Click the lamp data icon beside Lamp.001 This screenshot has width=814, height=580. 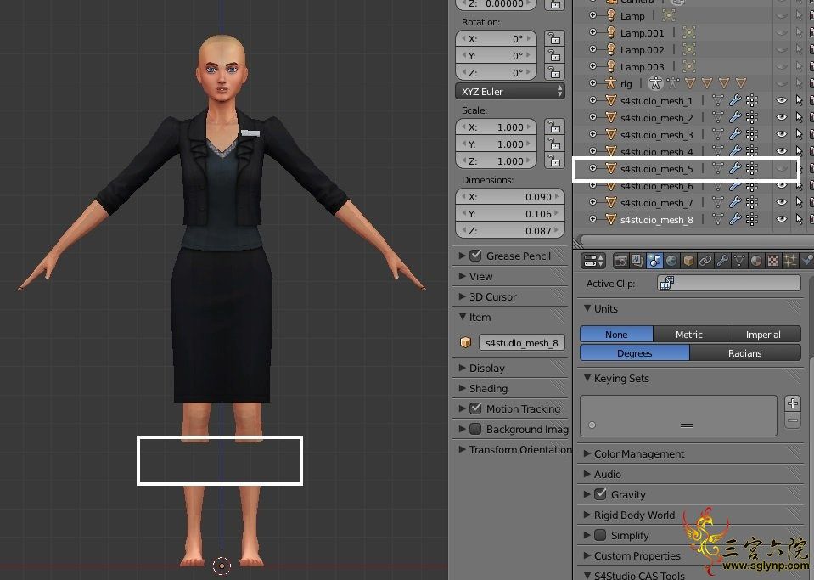(689, 33)
